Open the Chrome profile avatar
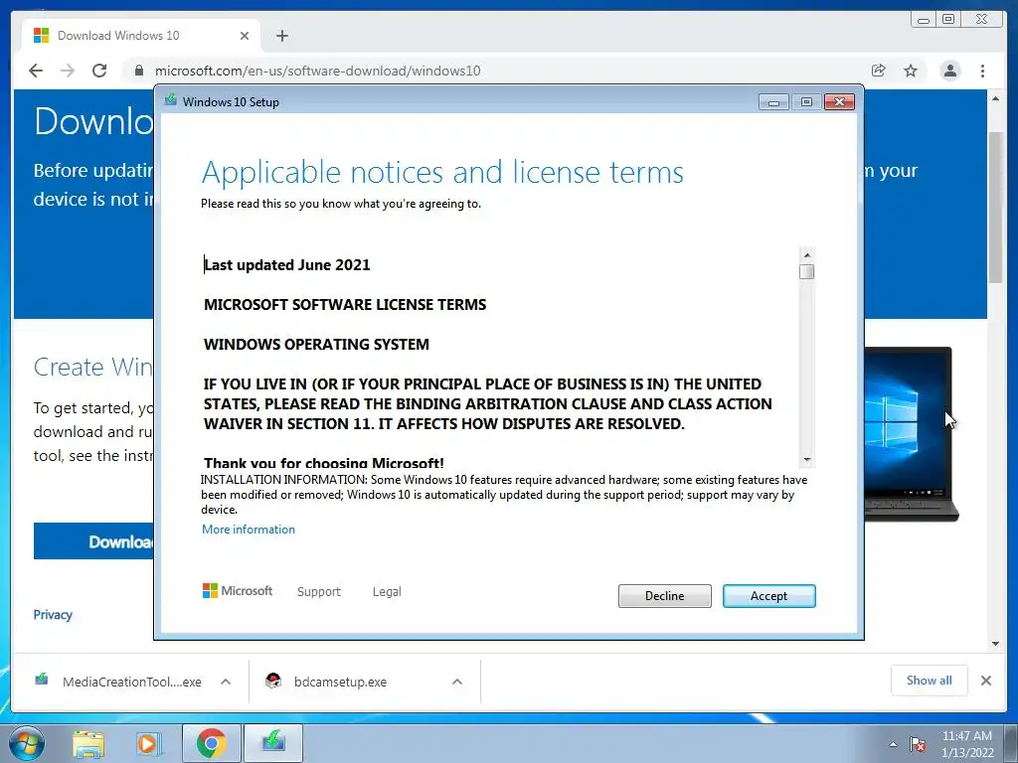Viewport: 1018px width, 763px height. 949,71
